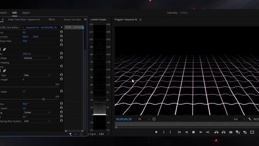Reset the Wave Height parameter
Screen dimensions: 259x146
click(x=61, y=79)
